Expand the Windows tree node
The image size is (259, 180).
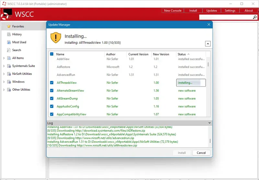coord(4,82)
